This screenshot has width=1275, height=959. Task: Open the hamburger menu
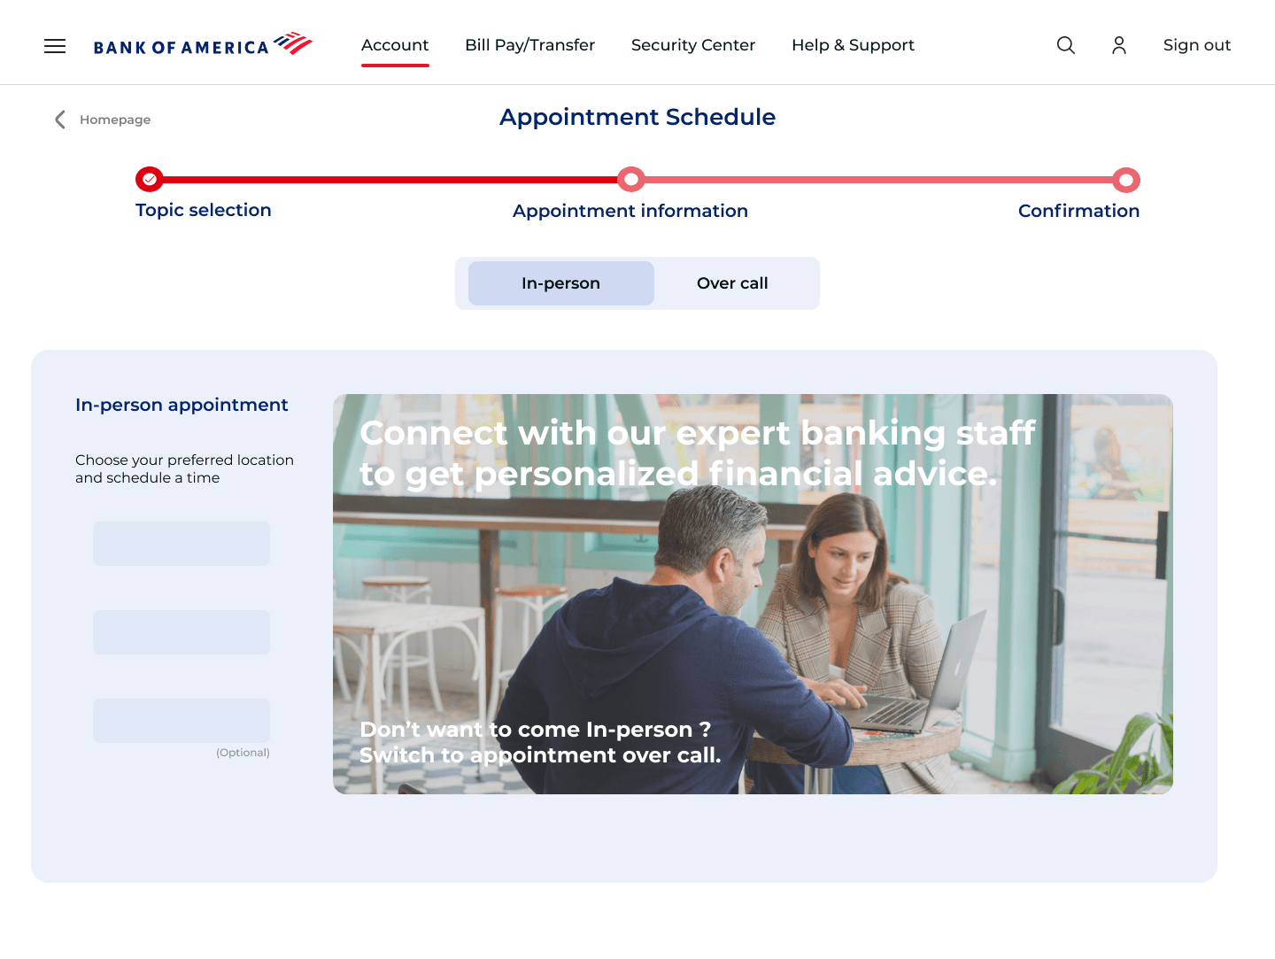[55, 46]
